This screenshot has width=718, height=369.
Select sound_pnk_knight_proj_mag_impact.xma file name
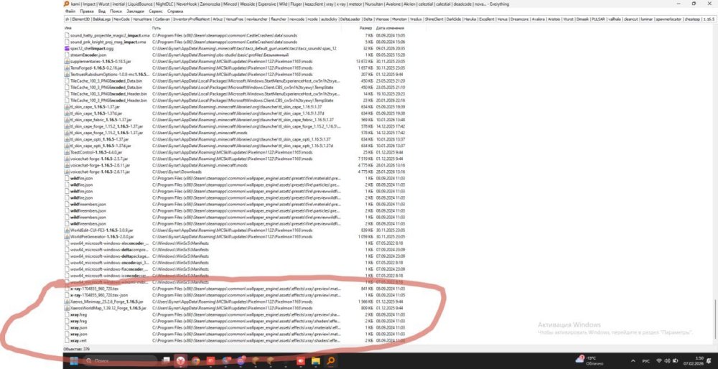click(110, 42)
